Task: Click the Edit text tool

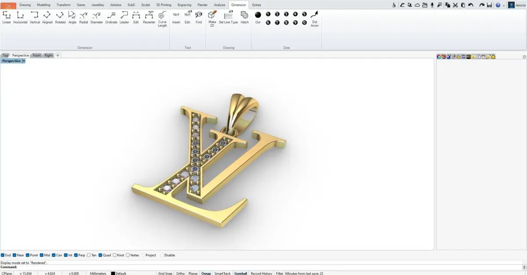Action: pyautogui.click(x=188, y=18)
